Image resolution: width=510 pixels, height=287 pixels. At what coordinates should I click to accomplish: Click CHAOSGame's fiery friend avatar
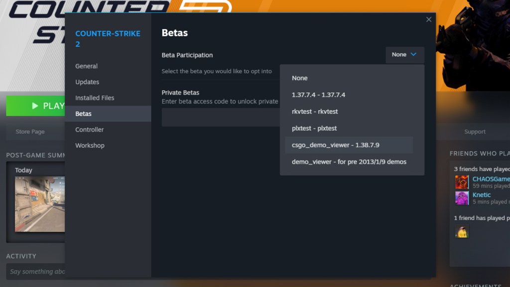coord(461,182)
